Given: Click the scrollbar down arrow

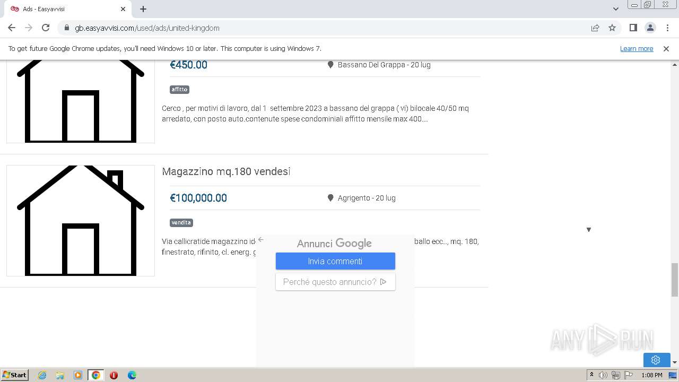Looking at the screenshot, I should coord(675,362).
